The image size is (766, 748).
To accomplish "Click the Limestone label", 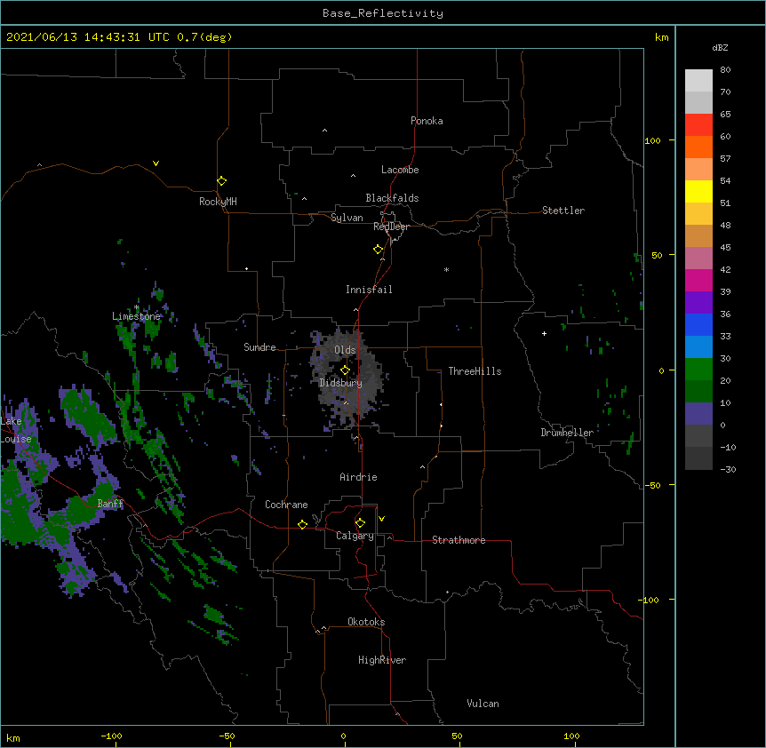I will 136,316.
